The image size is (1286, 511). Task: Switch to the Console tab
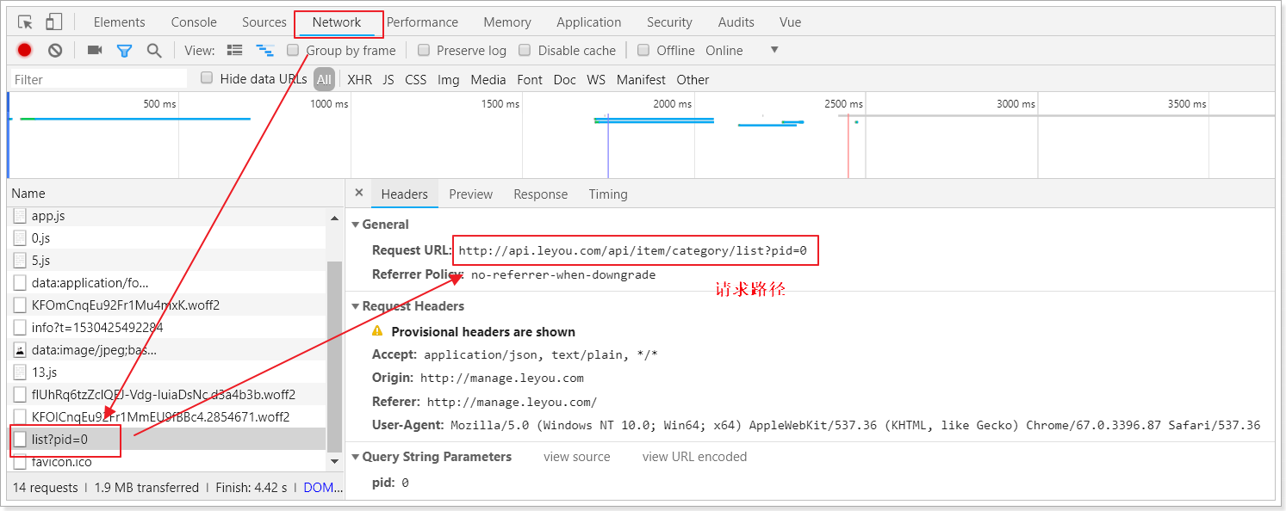click(x=194, y=22)
